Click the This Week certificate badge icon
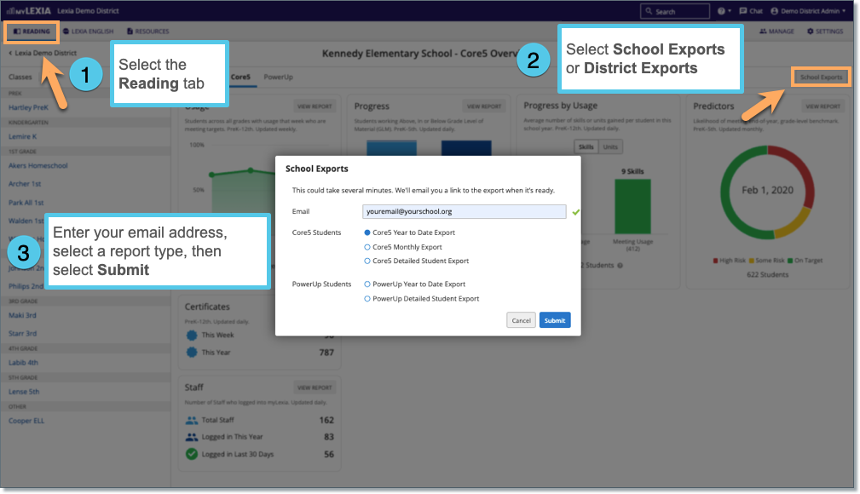Viewport: 860px width, 494px height. [192, 335]
